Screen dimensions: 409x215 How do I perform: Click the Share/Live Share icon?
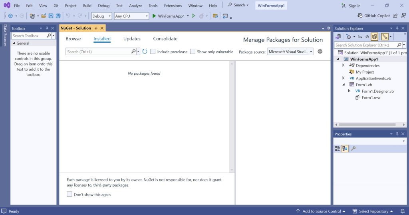(x=395, y=16)
